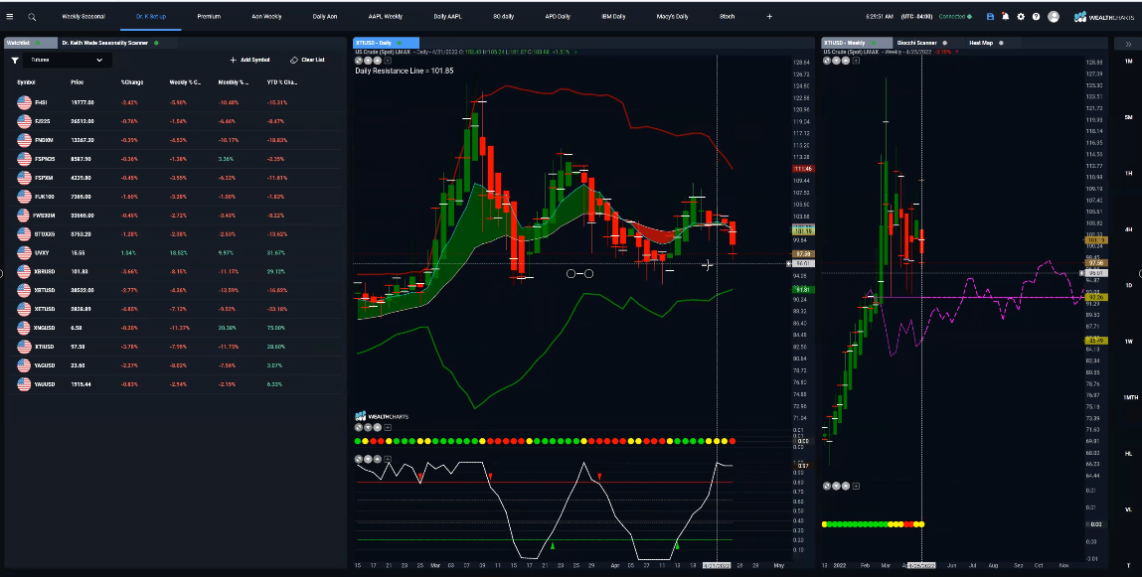The height and width of the screenshot is (577, 1142).
Task: Click the US flag icon beside XTIUSD
Action: (x=24, y=347)
